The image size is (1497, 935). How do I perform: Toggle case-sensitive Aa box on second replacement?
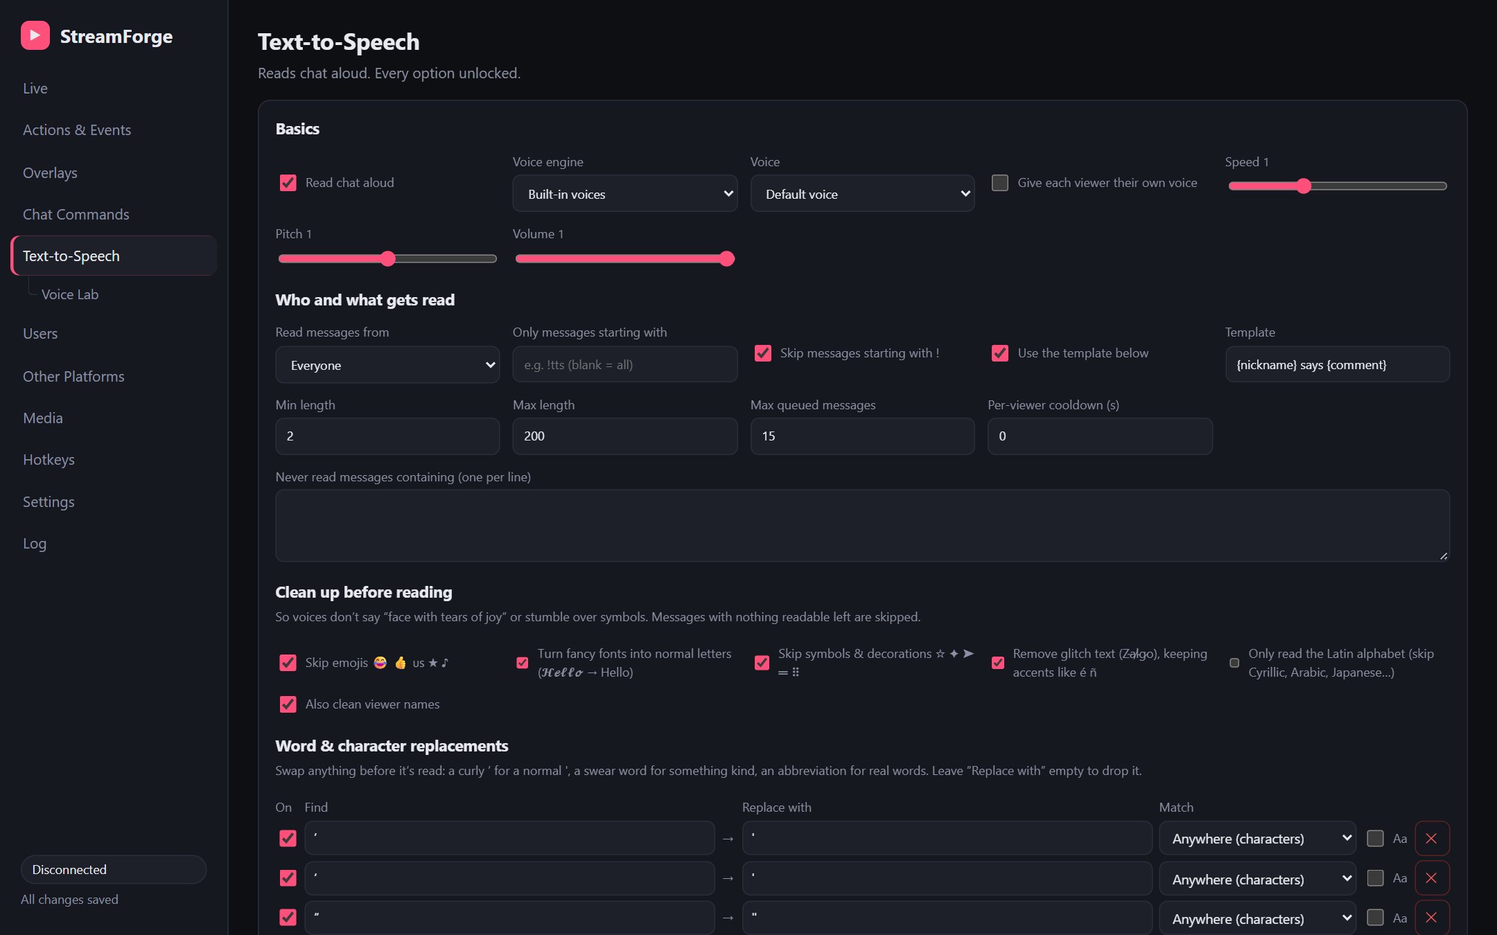(1375, 878)
